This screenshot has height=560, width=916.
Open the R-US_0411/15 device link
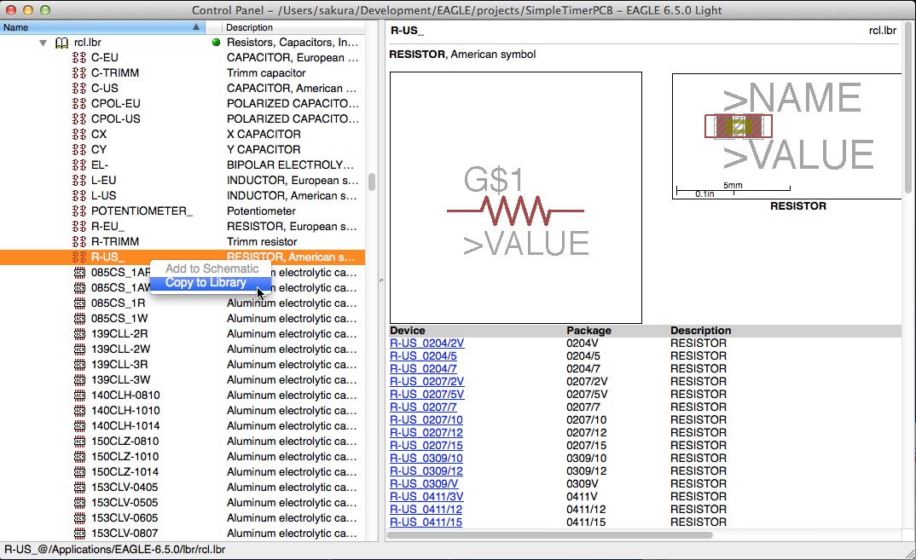click(x=426, y=522)
